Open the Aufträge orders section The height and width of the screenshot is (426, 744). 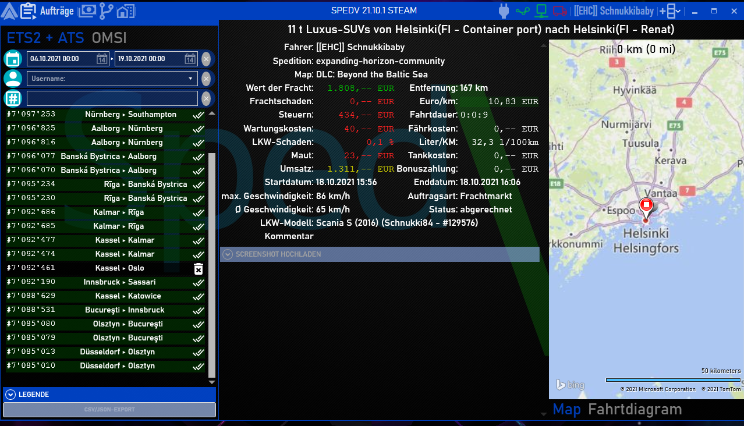click(47, 10)
